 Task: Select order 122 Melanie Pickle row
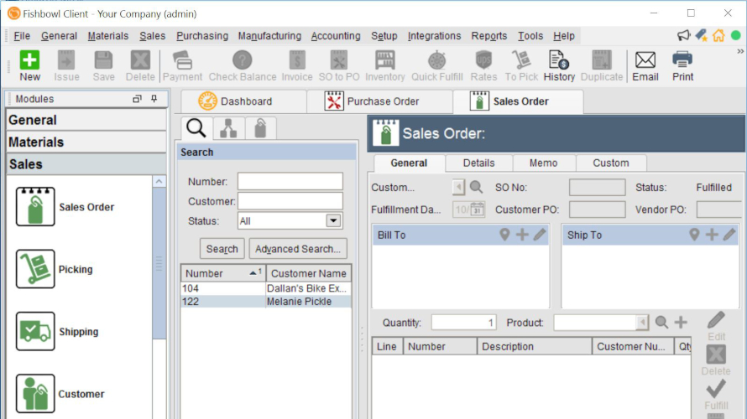(266, 302)
